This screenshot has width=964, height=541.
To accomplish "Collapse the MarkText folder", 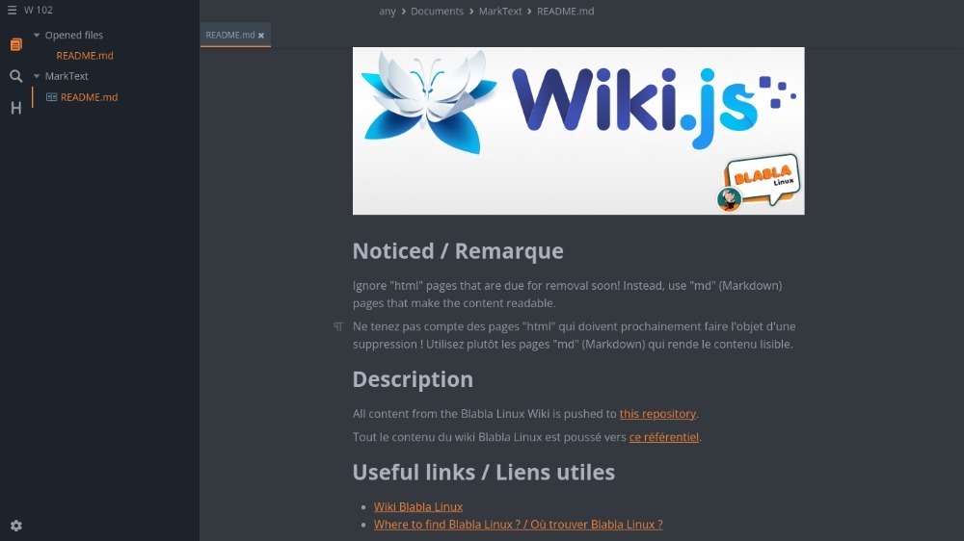I will (37, 76).
